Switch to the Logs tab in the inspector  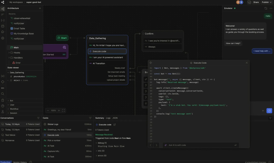pos(108,118)
